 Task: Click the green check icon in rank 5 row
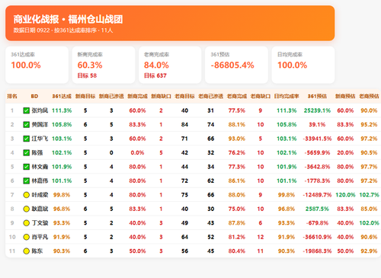point(27,167)
